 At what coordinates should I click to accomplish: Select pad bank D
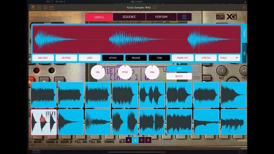[148, 140]
